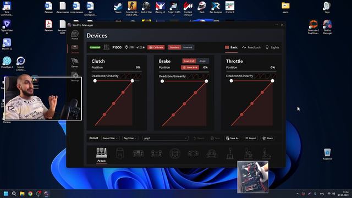Click Clutch deadzone right slider handle
352x198 pixels.
[132, 81]
